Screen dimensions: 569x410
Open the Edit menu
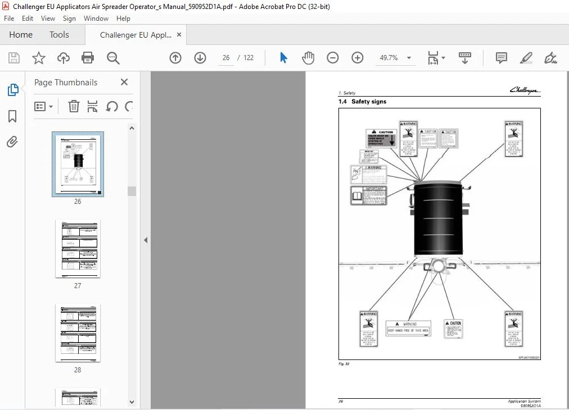(x=27, y=19)
